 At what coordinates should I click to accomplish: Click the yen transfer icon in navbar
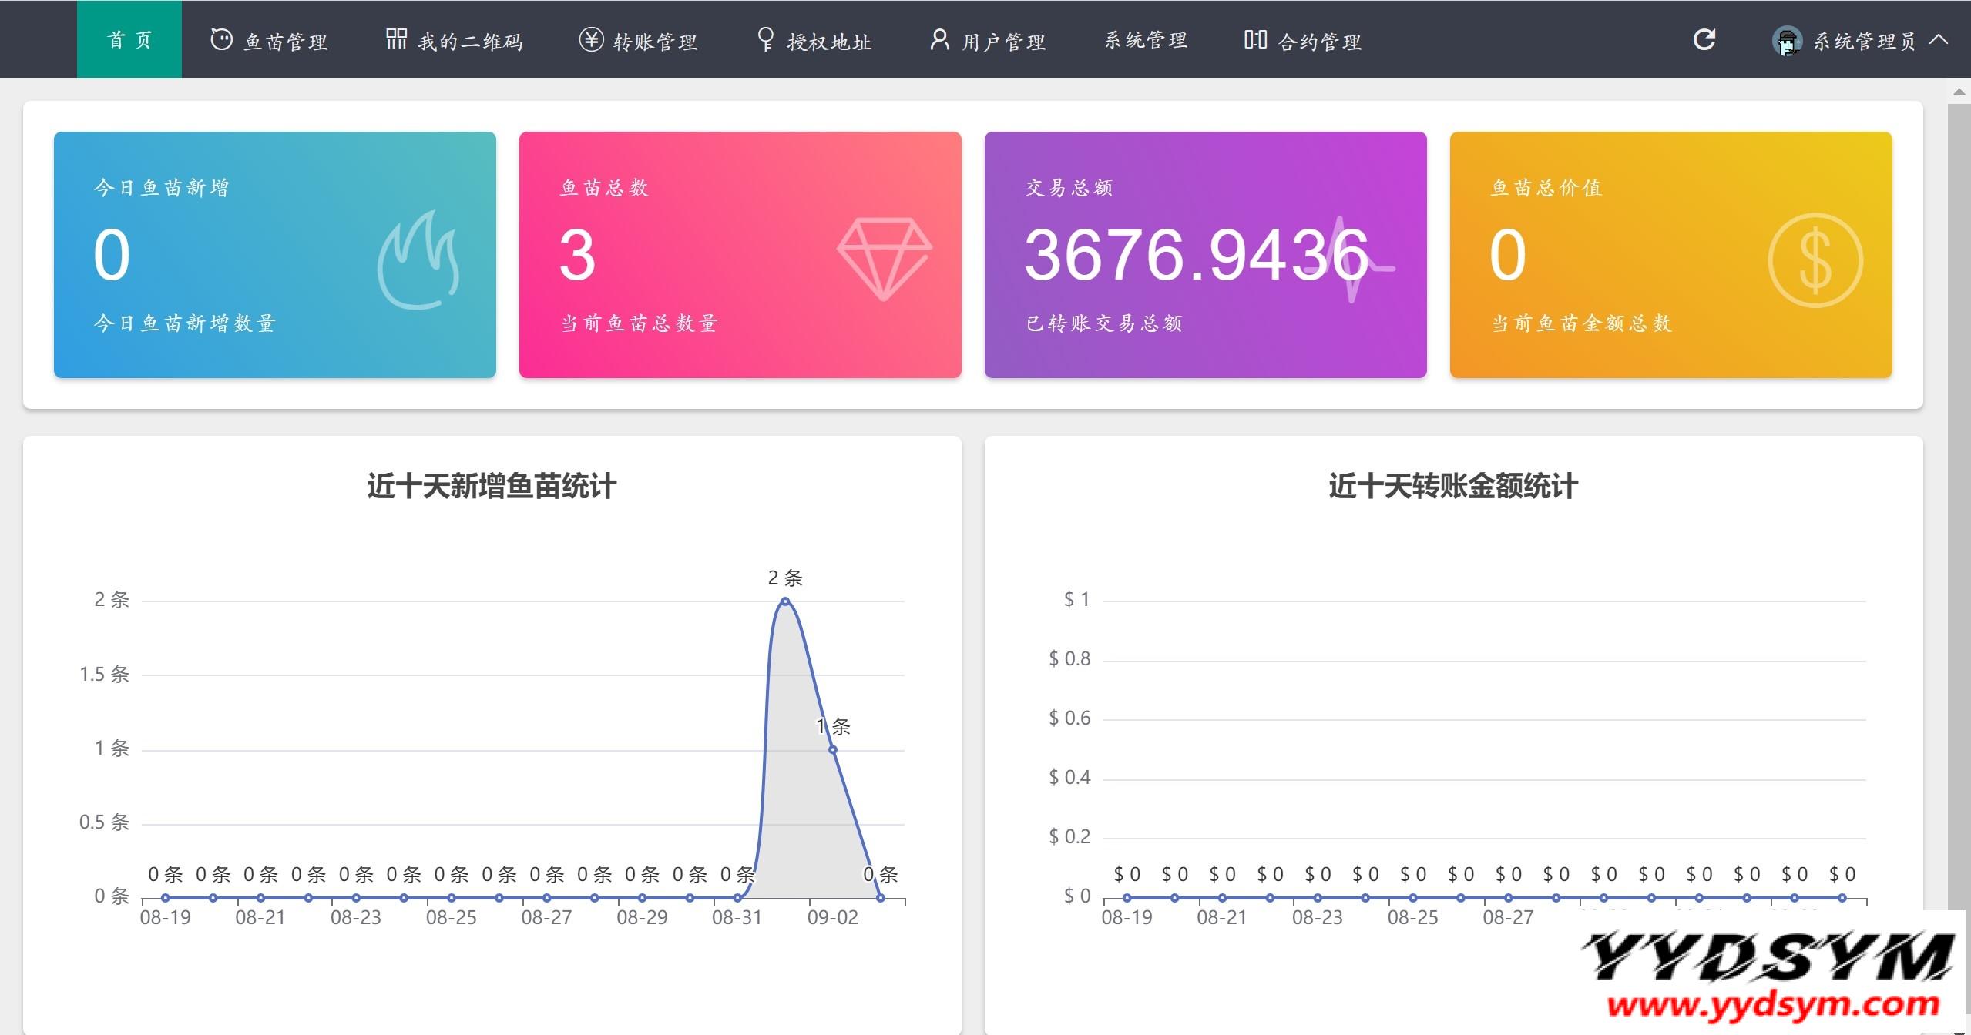(591, 39)
